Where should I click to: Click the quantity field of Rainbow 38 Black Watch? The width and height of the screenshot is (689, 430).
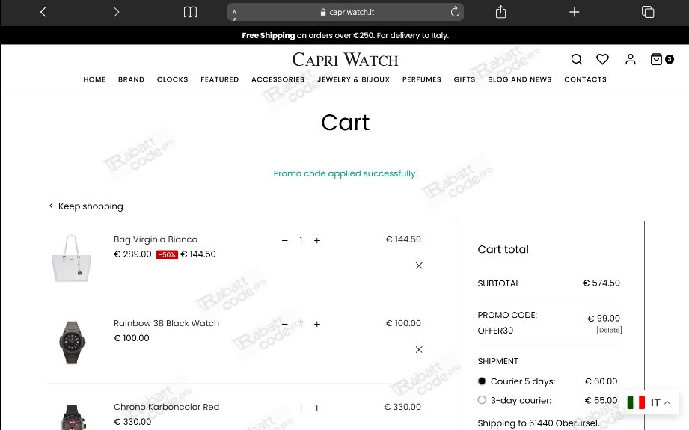click(x=301, y=324)
